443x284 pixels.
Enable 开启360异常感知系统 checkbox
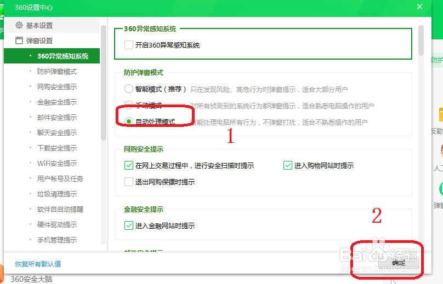(x=128, y=45)
